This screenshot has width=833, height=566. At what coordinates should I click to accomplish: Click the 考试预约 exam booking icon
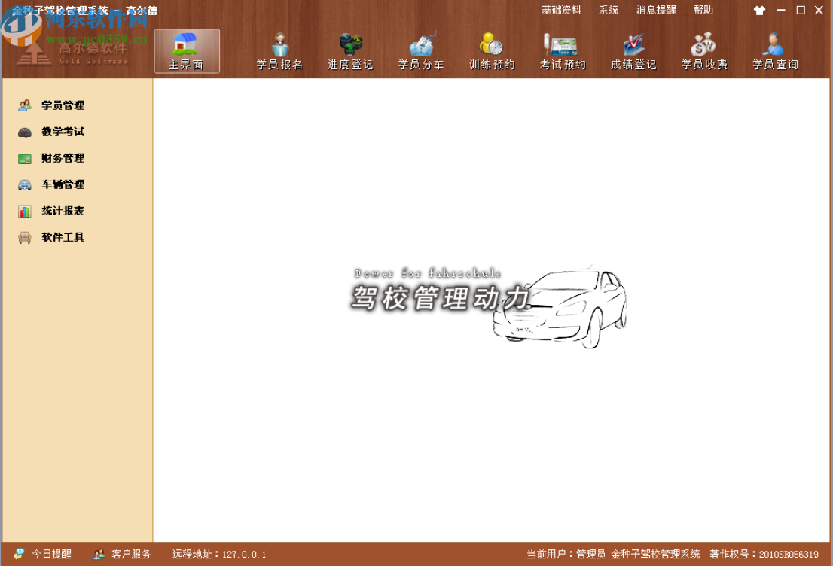562,44
